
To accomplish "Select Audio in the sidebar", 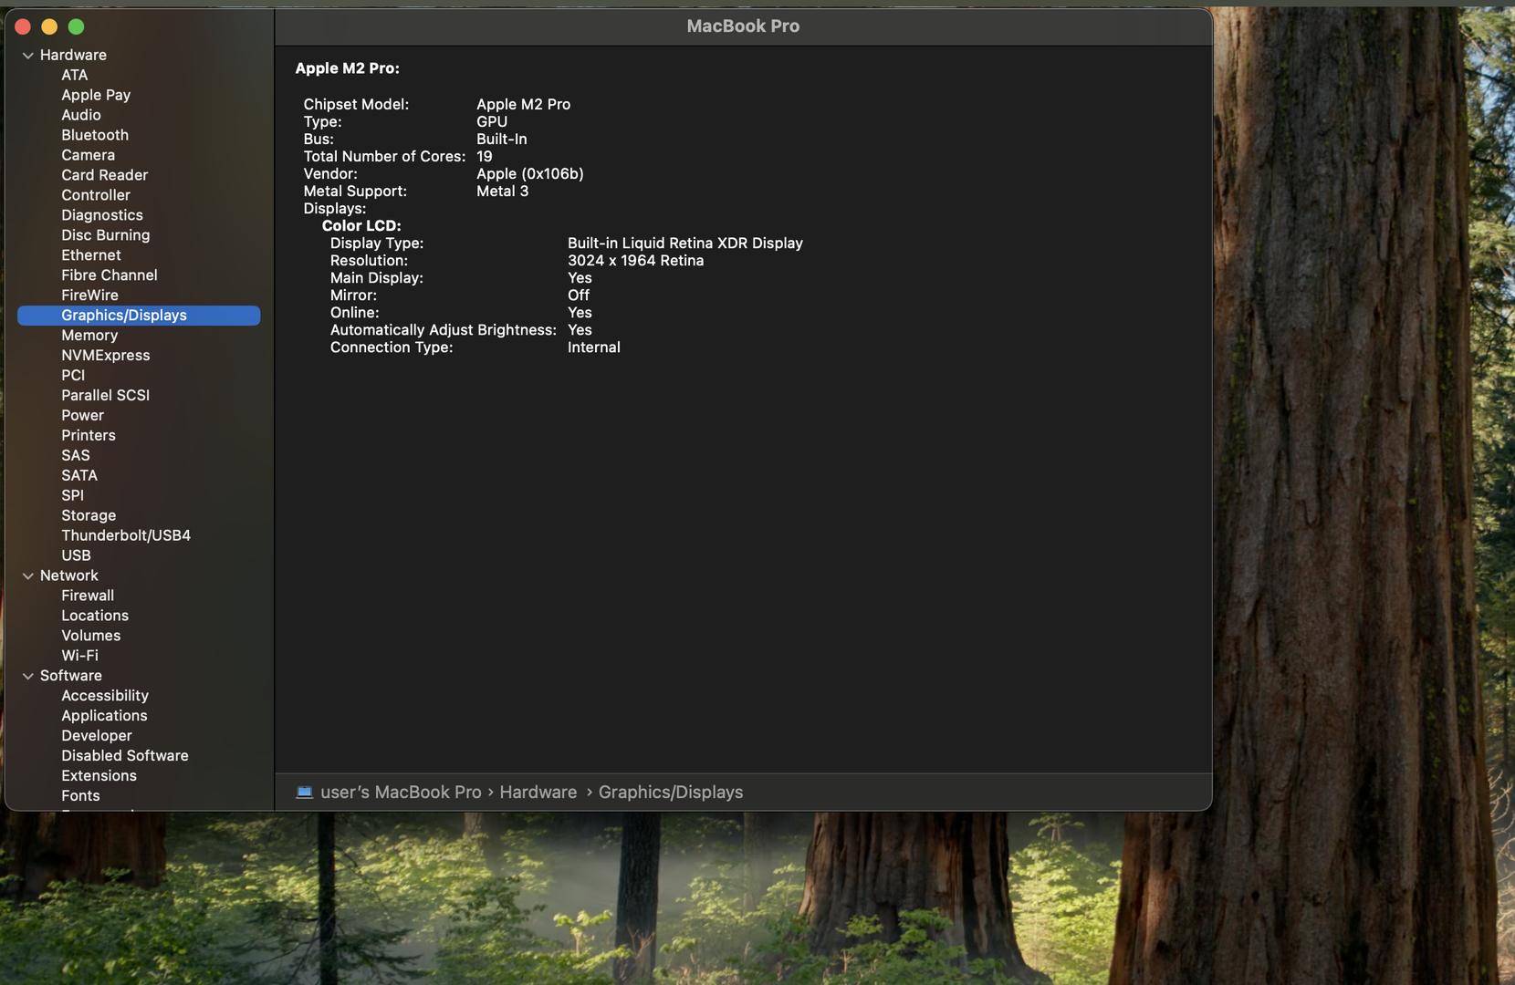I will coord(81,116).
